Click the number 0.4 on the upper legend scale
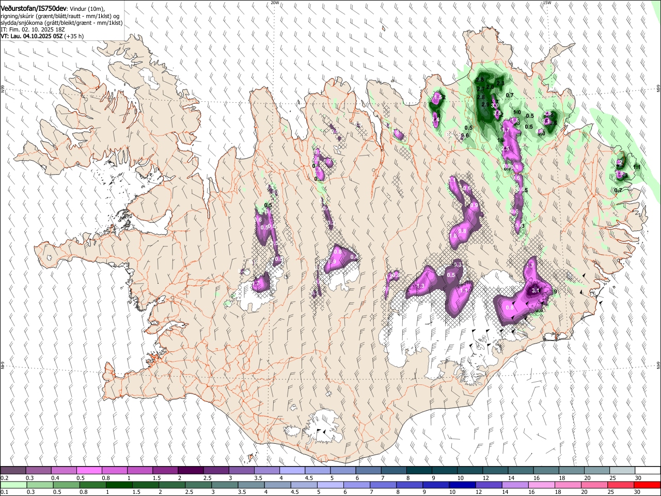The width and height of the screenshot is (661, 496). [55, 478]
